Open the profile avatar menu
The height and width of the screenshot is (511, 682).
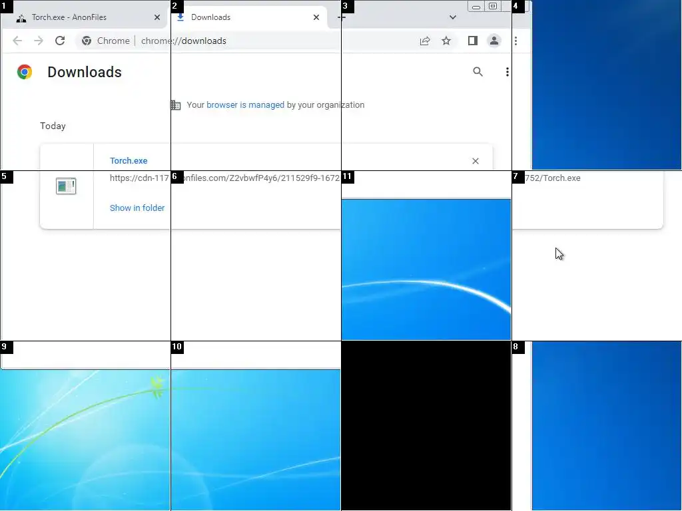click(x=494, y=41)
